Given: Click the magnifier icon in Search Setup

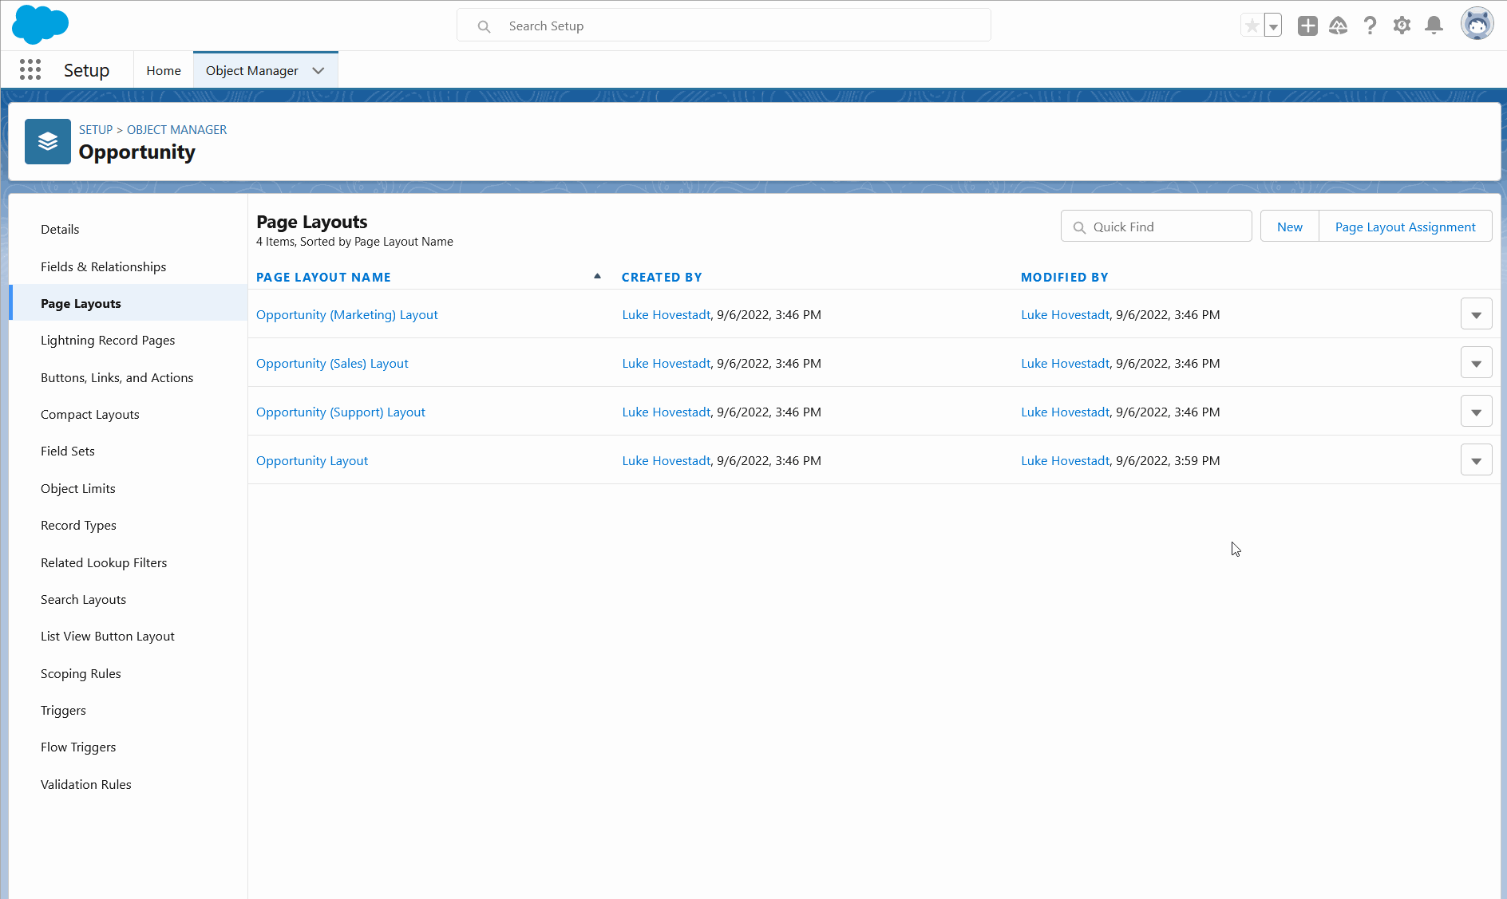Looking at the screenshot, I should 484,26.
